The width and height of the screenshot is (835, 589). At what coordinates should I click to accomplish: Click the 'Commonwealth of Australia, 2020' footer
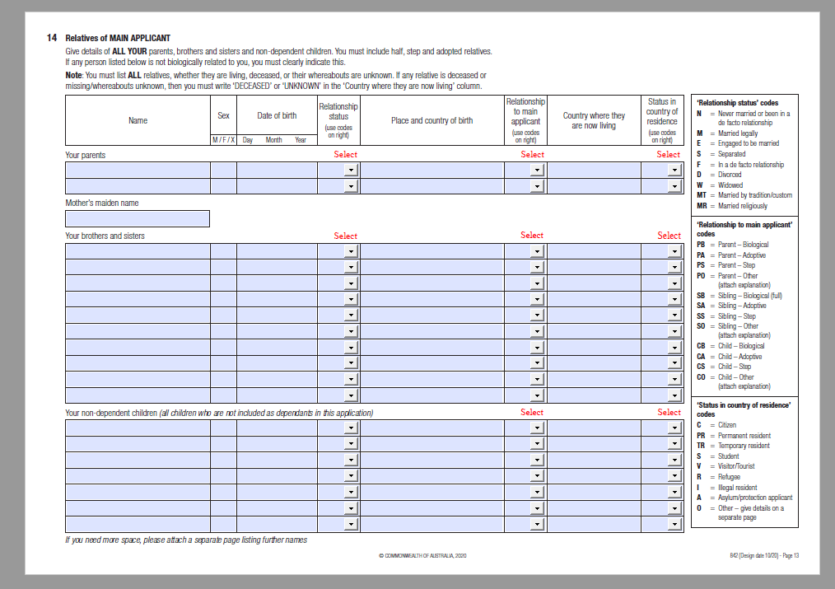pyautogui.click(x=422, y=555)
